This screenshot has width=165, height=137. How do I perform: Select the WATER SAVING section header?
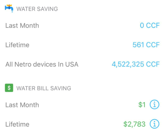(37, 9)
